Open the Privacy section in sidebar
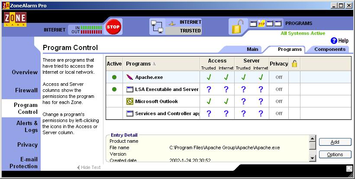Image resolution: width=355 pixels, height=179 pixels. (27, 145)
